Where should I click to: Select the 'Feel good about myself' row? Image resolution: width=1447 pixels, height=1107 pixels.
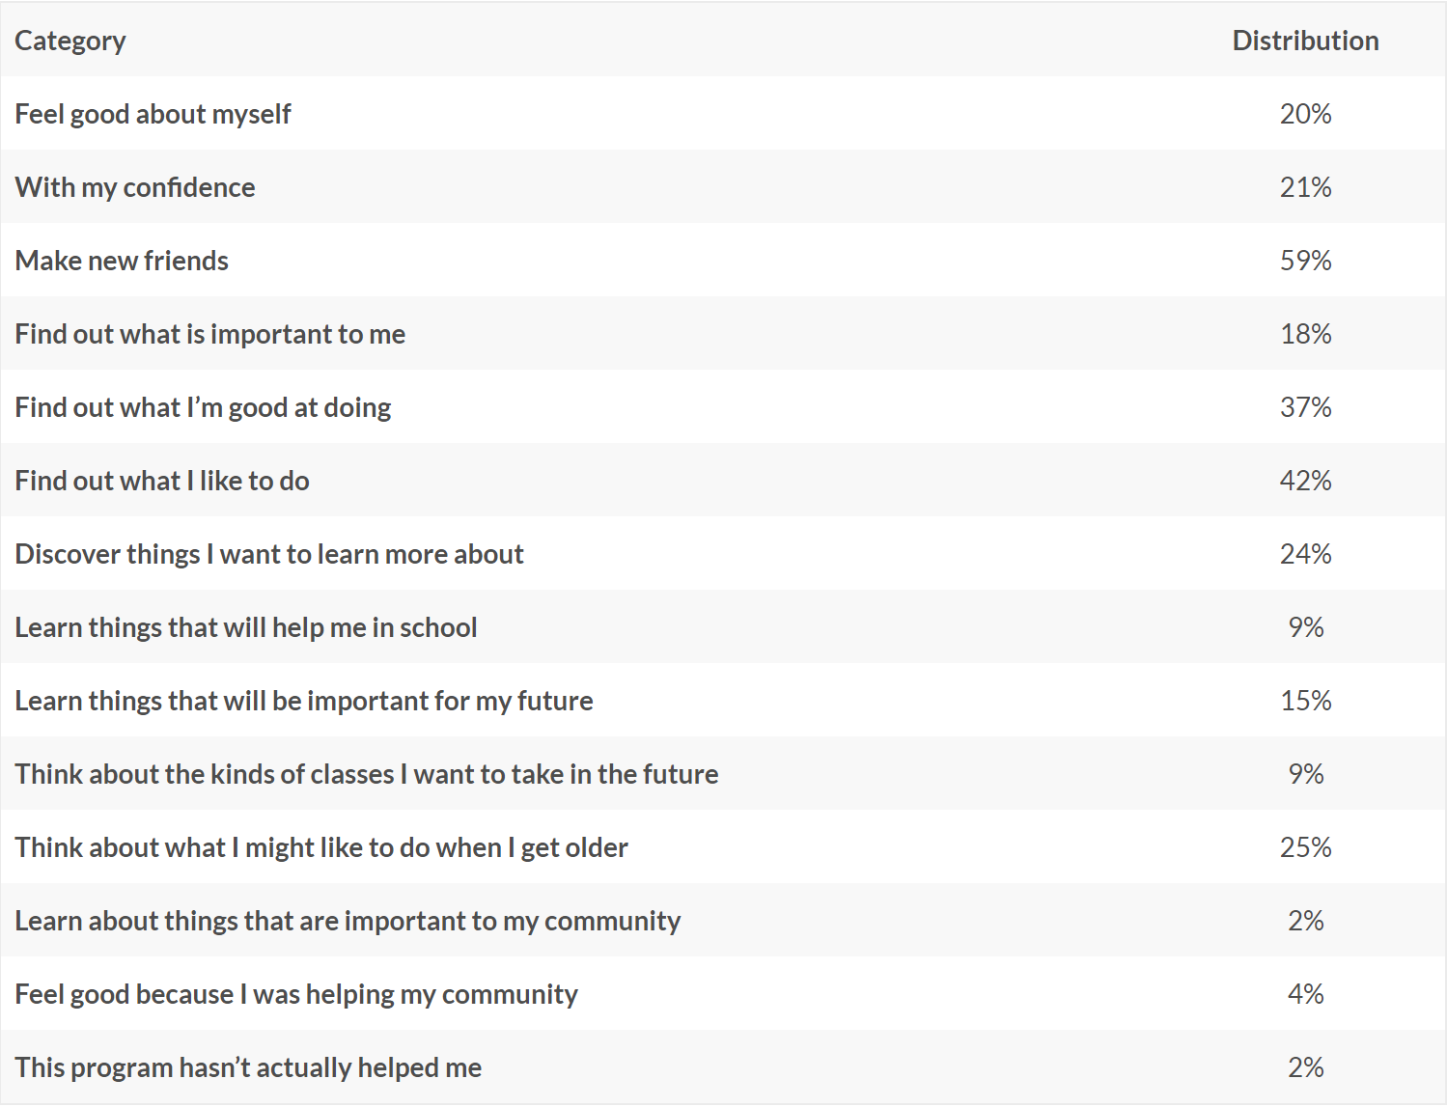tap(723, 113)
